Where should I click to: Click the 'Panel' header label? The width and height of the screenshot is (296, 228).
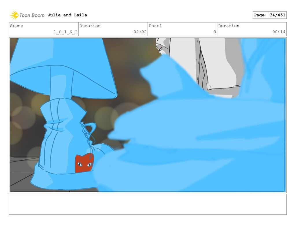click(155, 26)
